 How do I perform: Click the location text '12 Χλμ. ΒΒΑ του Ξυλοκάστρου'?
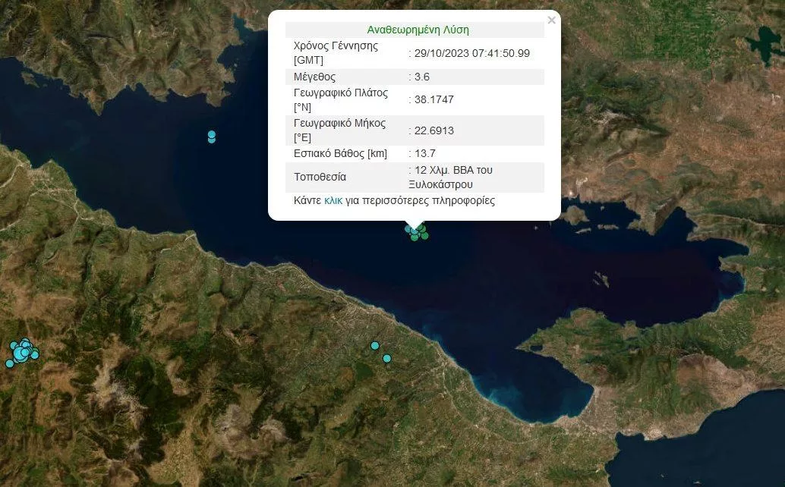(x=452, y=177)
